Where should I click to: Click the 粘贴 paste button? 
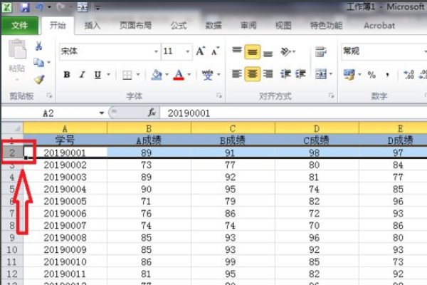(17, 59)
